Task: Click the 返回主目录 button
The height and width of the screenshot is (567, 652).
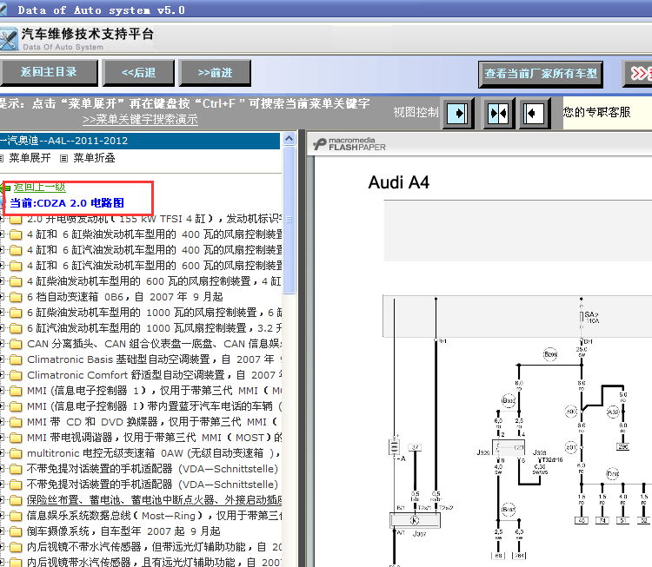Action: 49,73
